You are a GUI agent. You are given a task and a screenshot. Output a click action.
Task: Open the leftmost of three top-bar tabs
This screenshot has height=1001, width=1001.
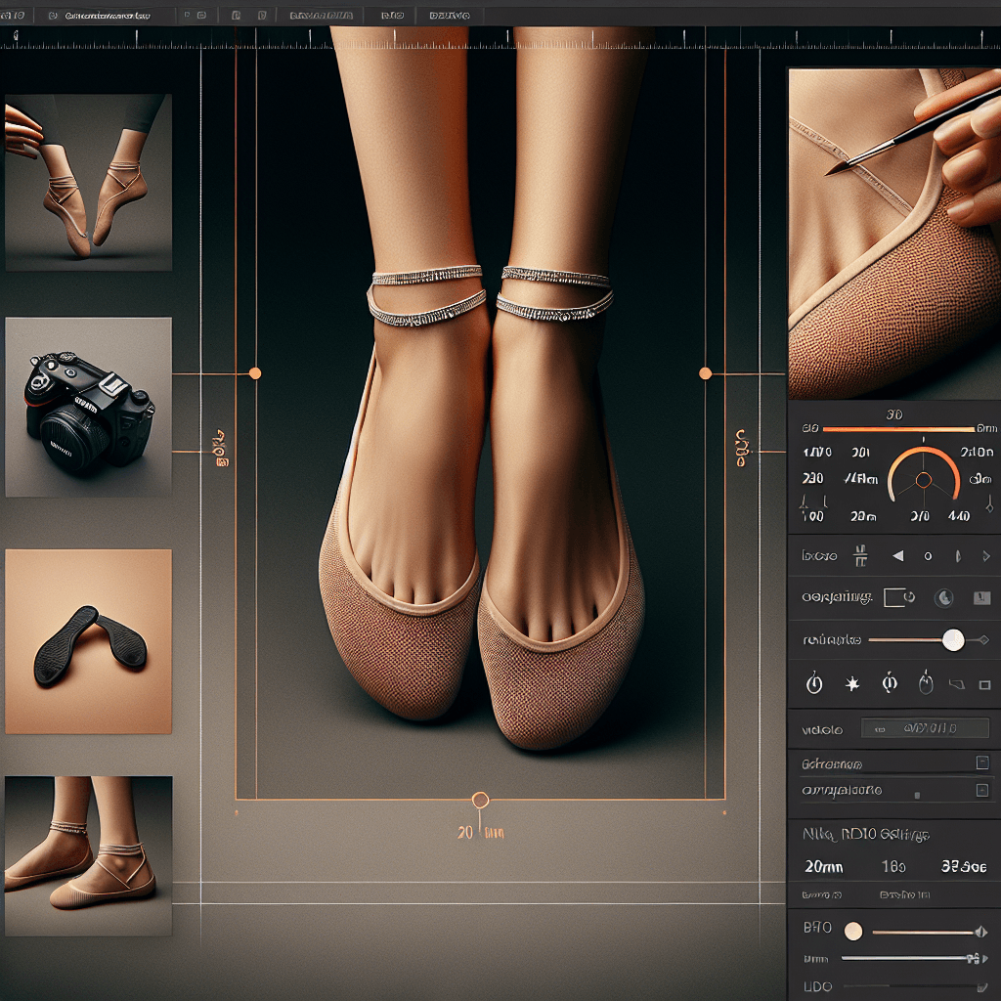[321, 16]
